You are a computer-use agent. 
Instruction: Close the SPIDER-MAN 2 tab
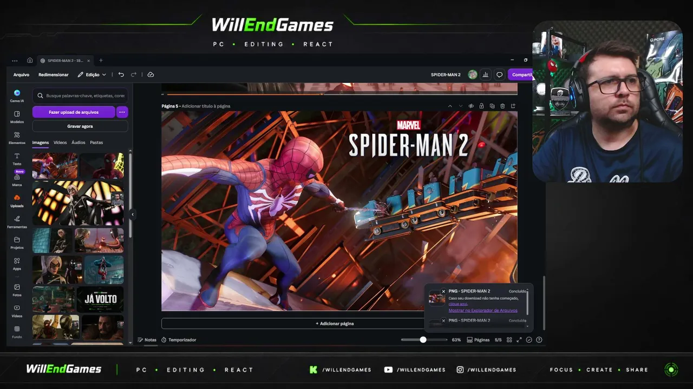[88, 61]
